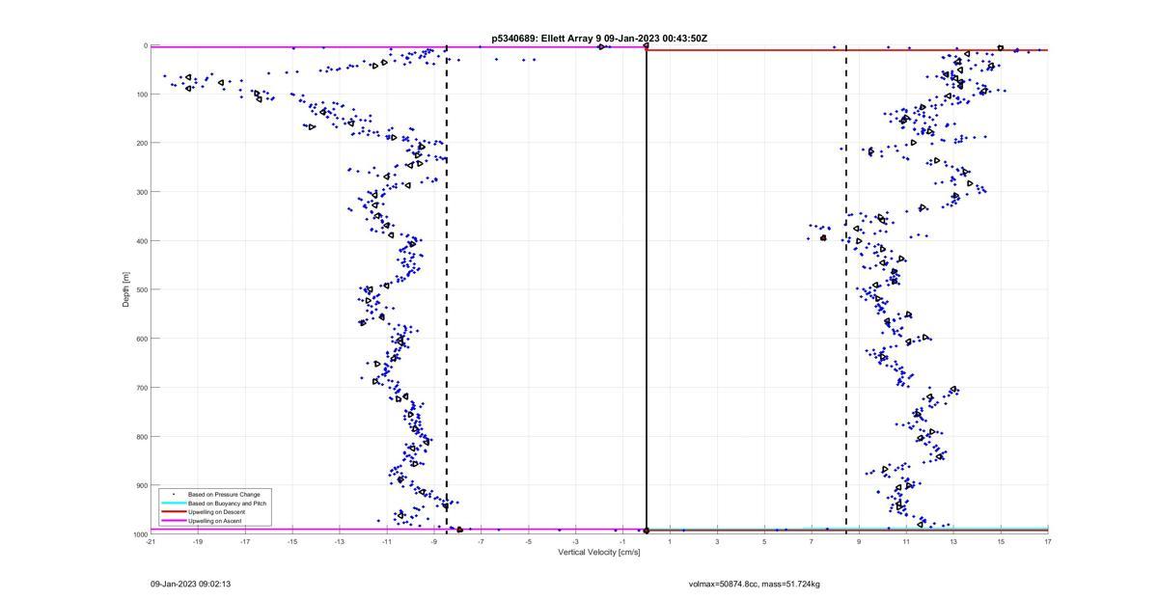Screen dimensions: 1158x600
Task: Click the y-axis tick label "1000"
Action: [x=140, y=534]
